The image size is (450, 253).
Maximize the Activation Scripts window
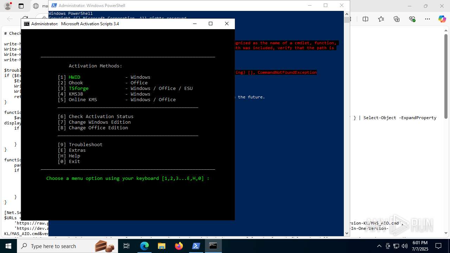tap(211, 24)
